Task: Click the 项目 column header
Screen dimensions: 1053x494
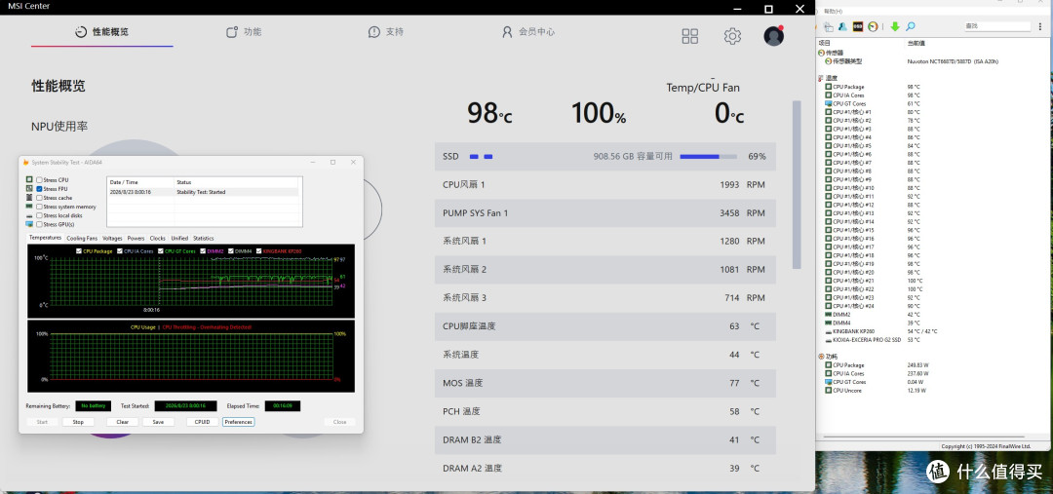Action: click(825, 43)
